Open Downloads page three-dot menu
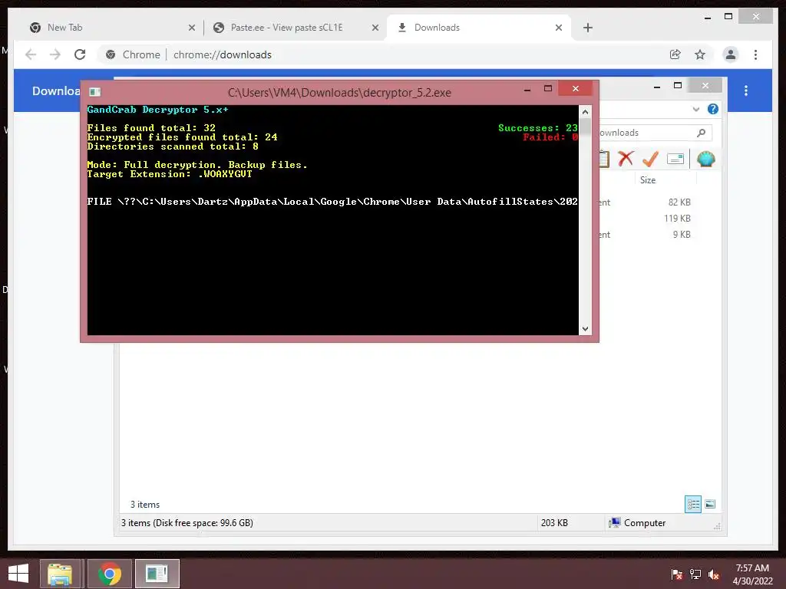This screenshot has height=589, width=786. point(746,90)
